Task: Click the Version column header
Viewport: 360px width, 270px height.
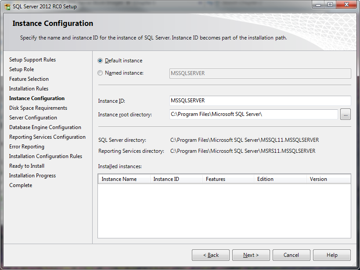Action: [328, 179]
